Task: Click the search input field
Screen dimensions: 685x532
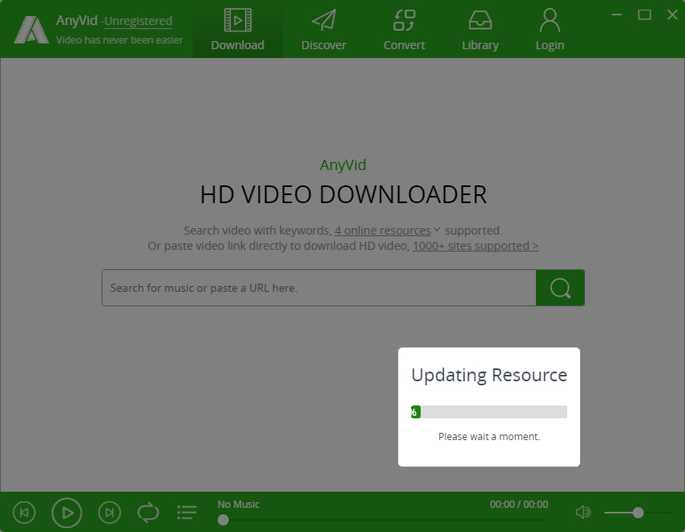Action: tap(318, 288)
